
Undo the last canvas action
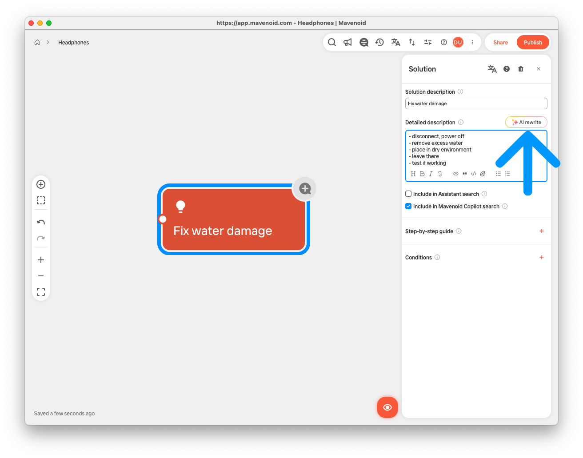pyautogui.click(x=41, y=222)
